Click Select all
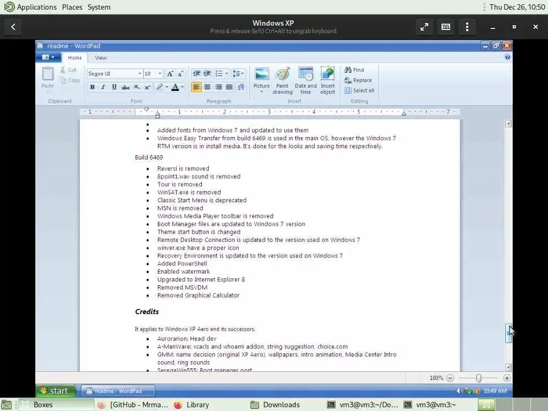Image resolution: width=548 pixels, height=411 pixels. click(359, 90)
